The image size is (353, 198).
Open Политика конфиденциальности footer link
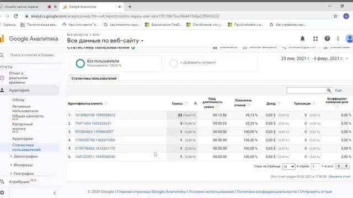click(267, 192)
